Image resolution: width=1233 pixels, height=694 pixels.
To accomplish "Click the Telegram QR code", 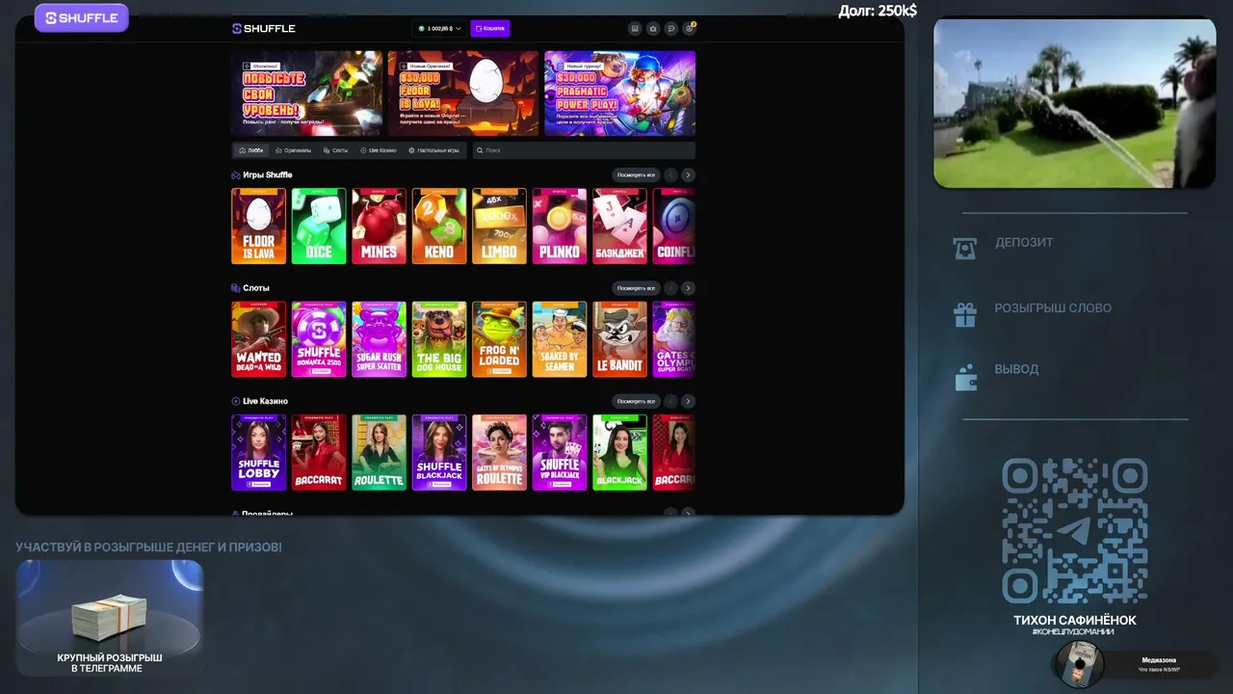I will 1075,531.
